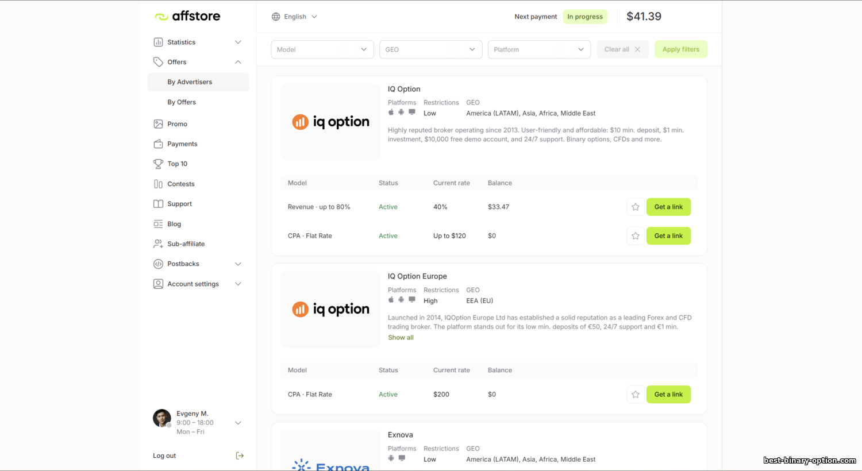Image resolution: width=862 pixels, height=471 pixels.
Task: Get a link for IQ Option CPA Flat Rate
Action: 668,235
